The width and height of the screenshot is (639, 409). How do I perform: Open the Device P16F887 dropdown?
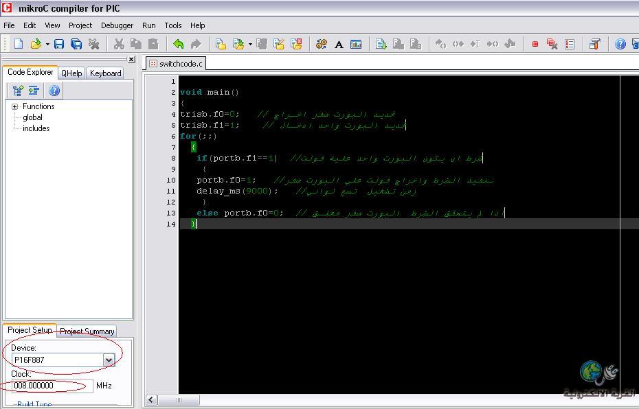pos(109,360)
